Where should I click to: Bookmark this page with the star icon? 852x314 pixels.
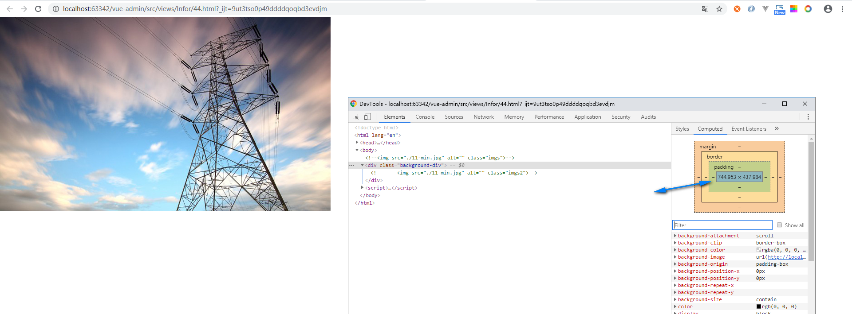tap(719, 9)
